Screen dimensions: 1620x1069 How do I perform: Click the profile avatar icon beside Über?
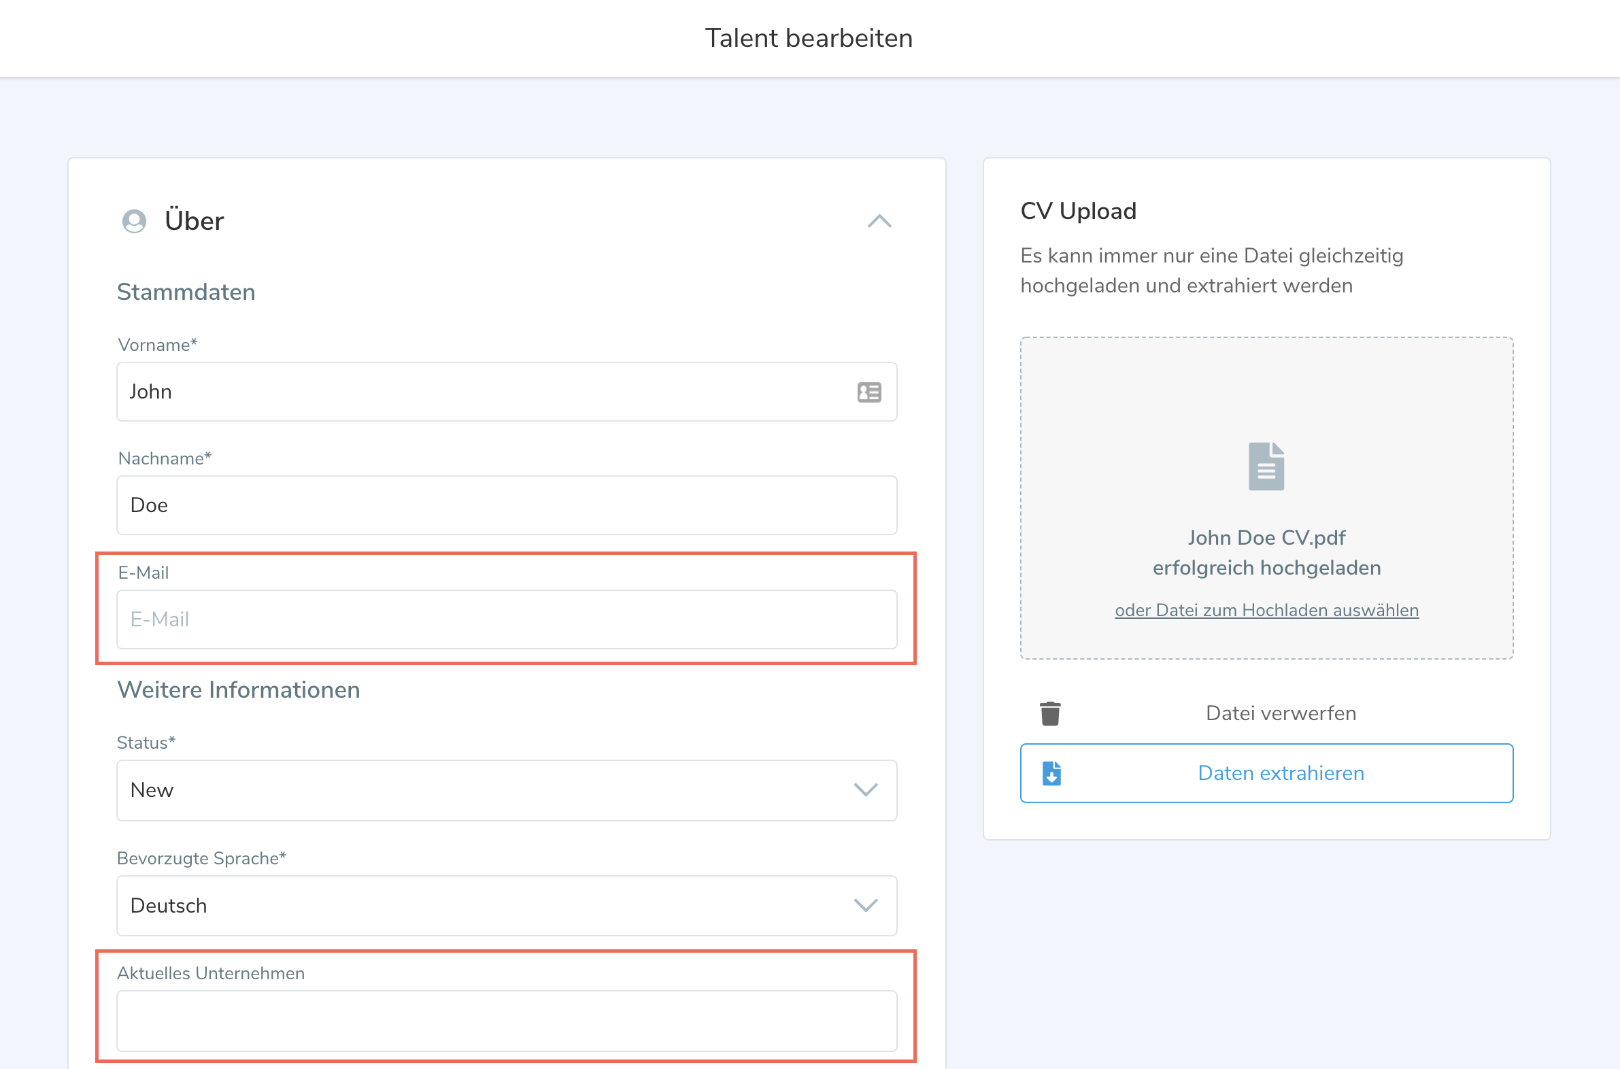point(134,221)
